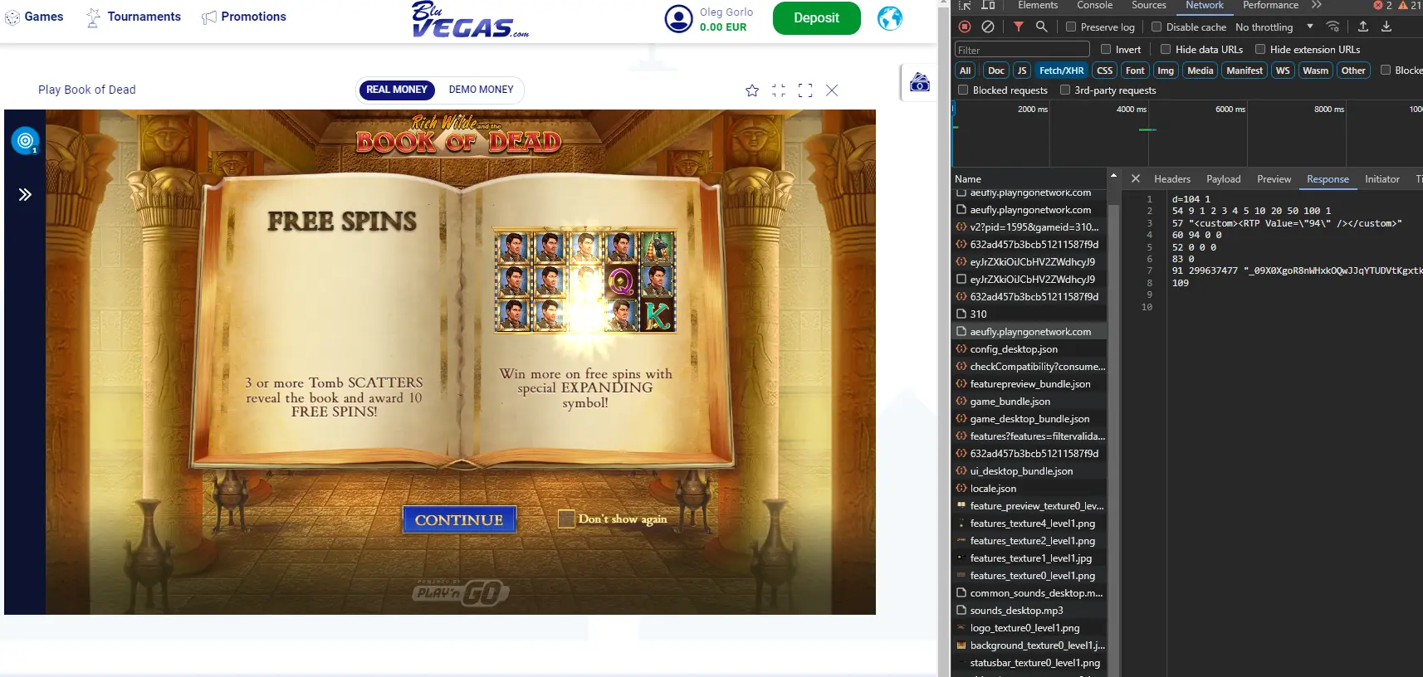This screenshot has width=1423, height=677.
Task: Show more DevTools tabs chevron
Action: click(1317, 5)
